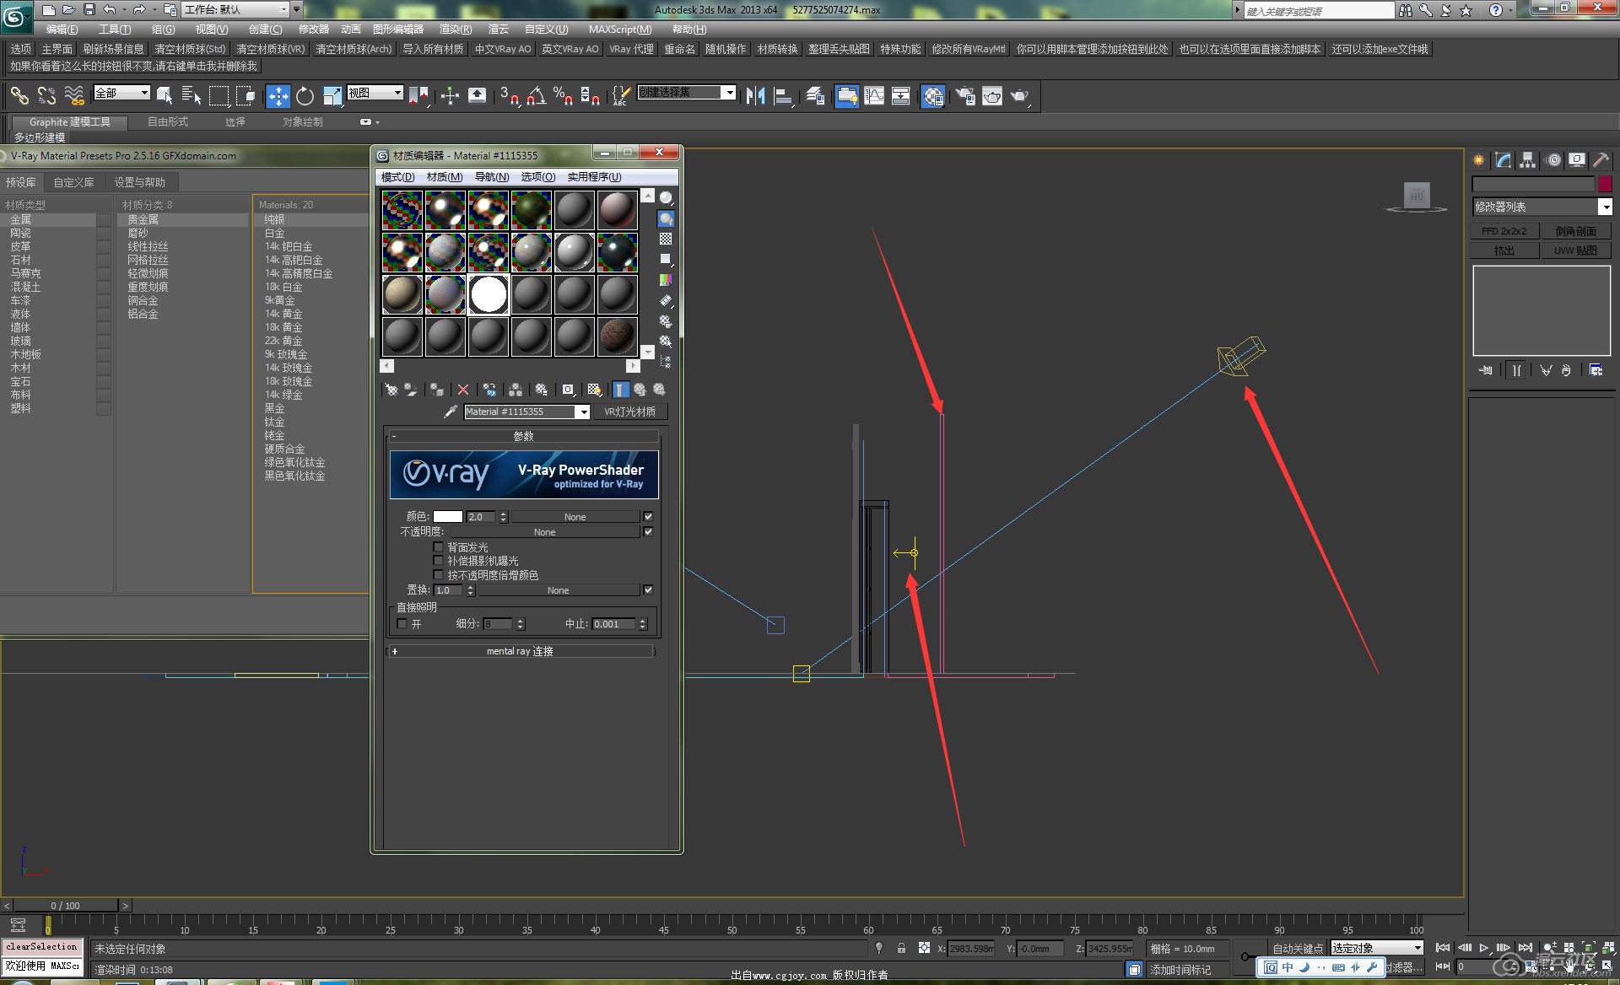Viewport: 1620px width, 985px height.
Task: Toggle the Backlight icon beside the sample slots
Action: tap(666, 218)
